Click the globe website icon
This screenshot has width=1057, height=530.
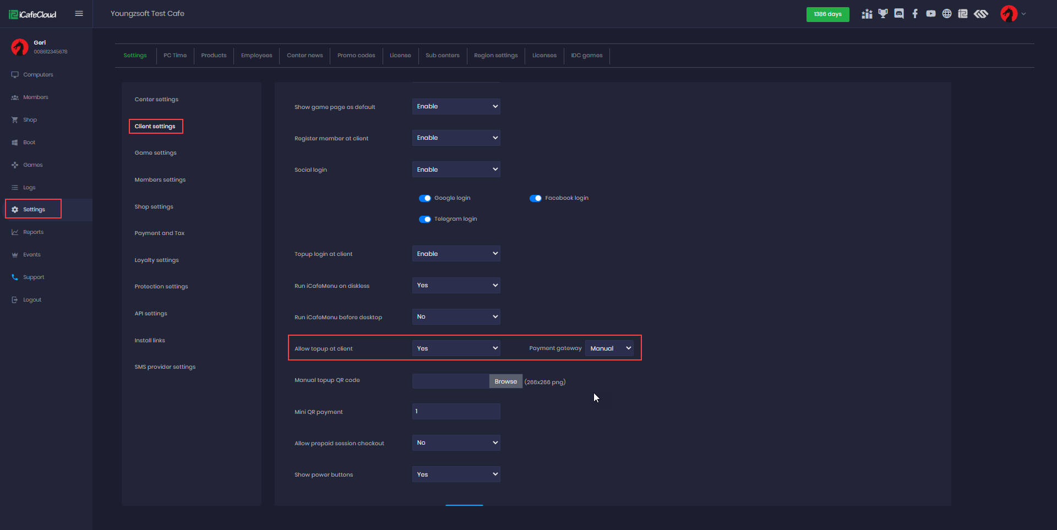(x=947, y=14)
